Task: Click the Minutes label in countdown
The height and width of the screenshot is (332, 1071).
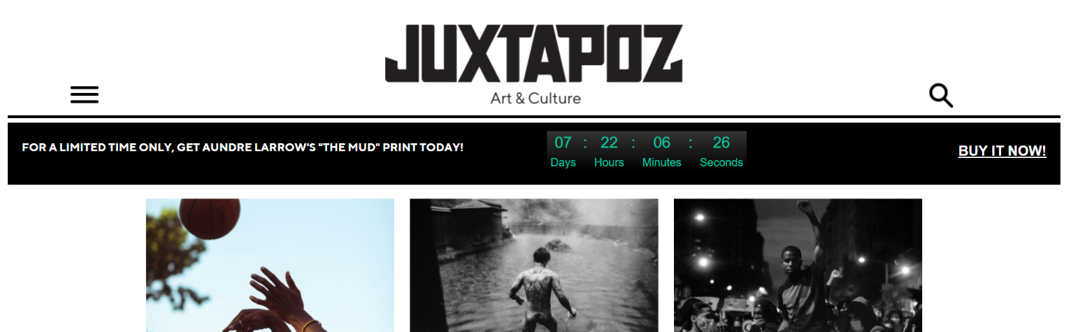Action: (662, 162)
